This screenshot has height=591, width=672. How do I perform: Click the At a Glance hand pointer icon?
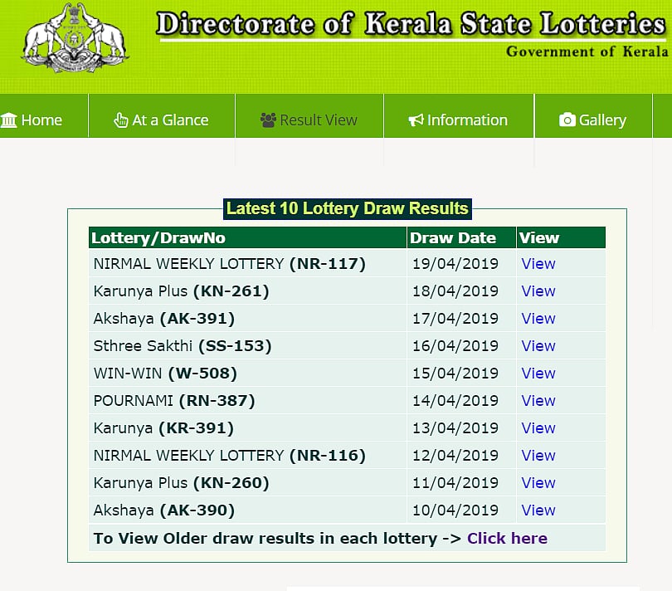(121, 120)
